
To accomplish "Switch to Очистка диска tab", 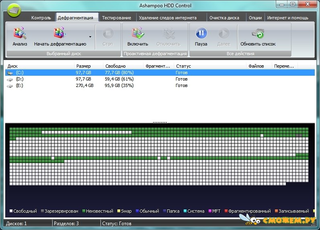I will [x=224, y=18].
